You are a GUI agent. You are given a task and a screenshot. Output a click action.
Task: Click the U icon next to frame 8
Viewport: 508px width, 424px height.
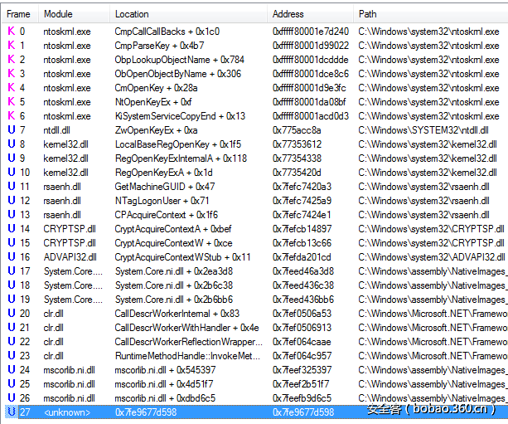point(12,144)
